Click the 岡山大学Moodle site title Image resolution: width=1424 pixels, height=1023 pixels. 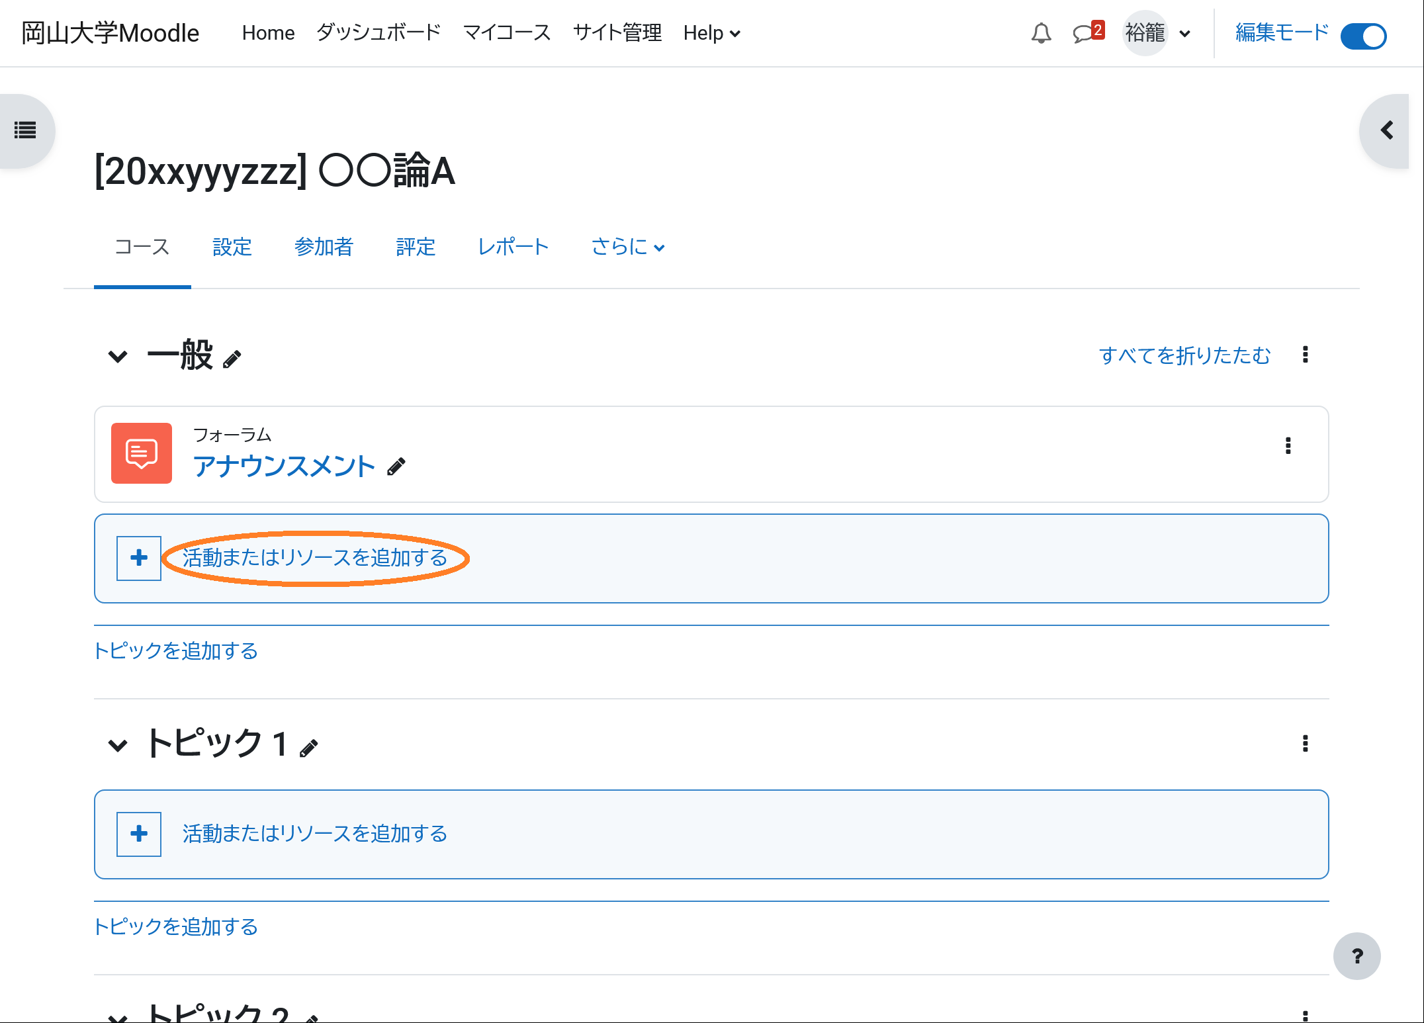click(x=110, y=33)
